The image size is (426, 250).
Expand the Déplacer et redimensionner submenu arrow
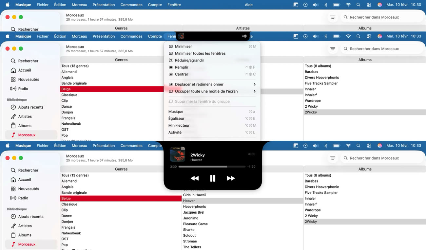coord(254,84)
